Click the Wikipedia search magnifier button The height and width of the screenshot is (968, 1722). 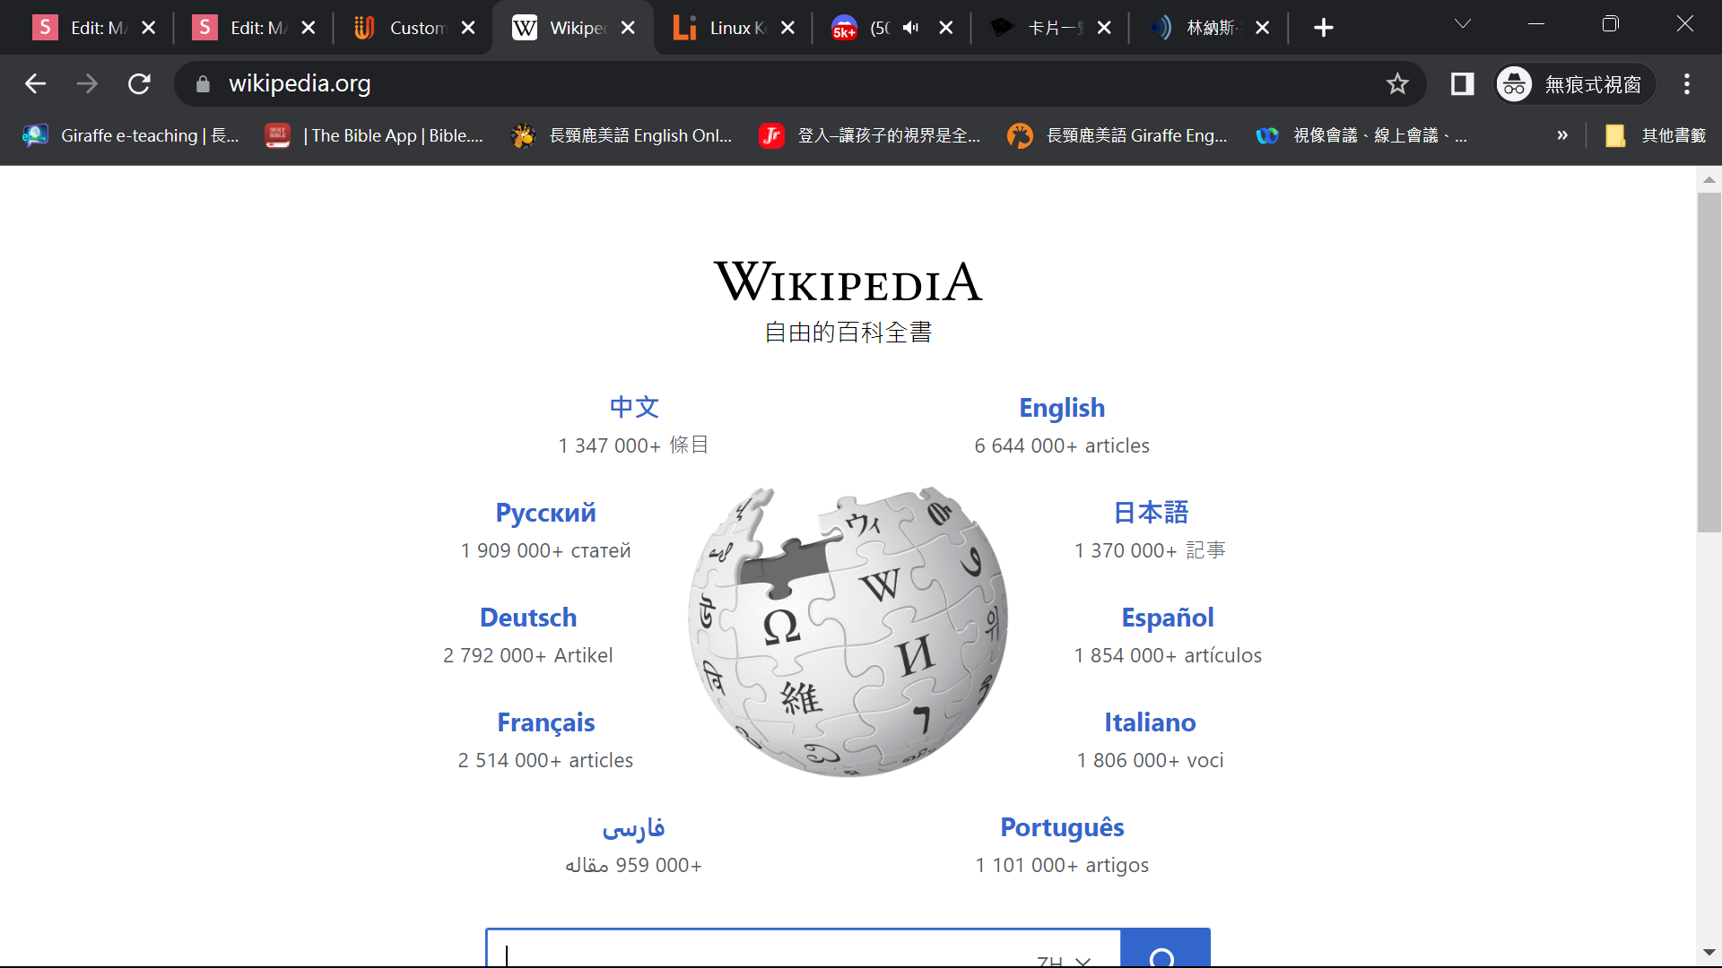coord(1164,954)
